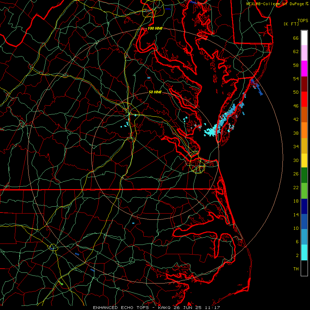This screenshot has width=310, height=310.
Task: Click the legend value "46"
Action: (x=296, y=106)
